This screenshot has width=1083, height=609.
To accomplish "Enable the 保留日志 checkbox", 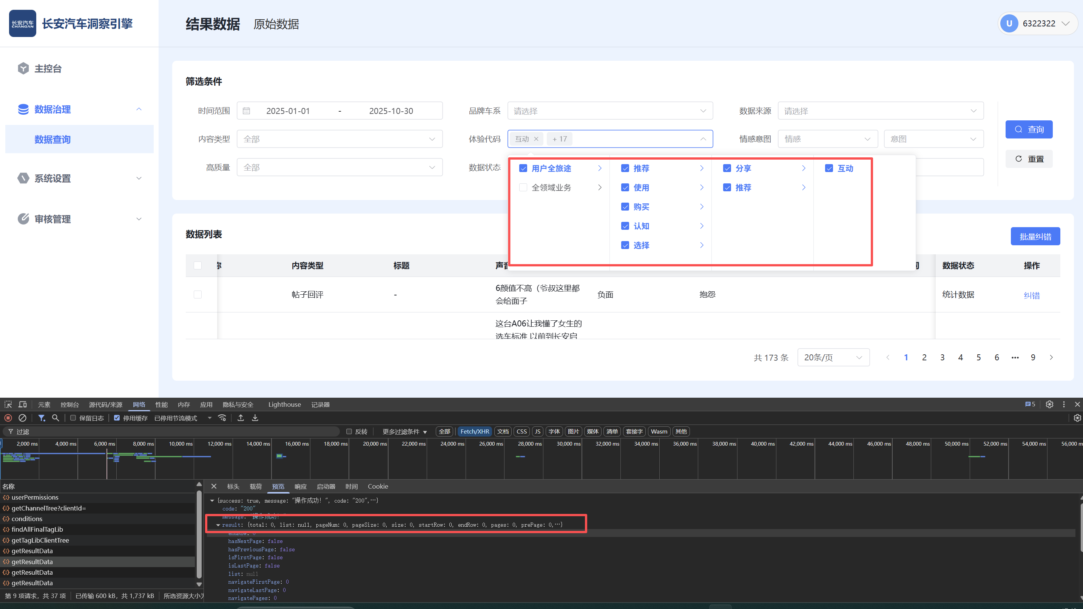I will 73,418.
